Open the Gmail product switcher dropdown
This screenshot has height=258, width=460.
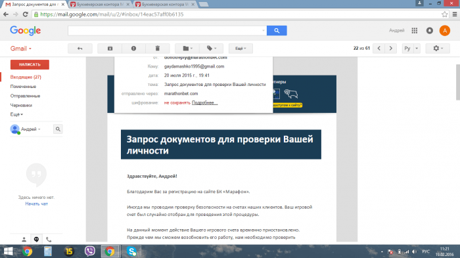point(21,49)
